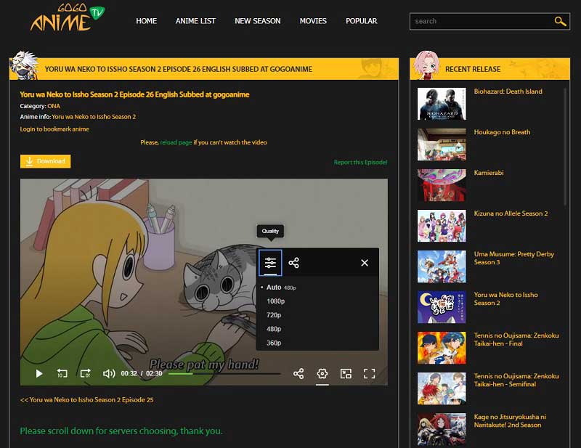Open Kizuna no Allele Season 2 thumbnail
The image size is (581, 448).
442,226
